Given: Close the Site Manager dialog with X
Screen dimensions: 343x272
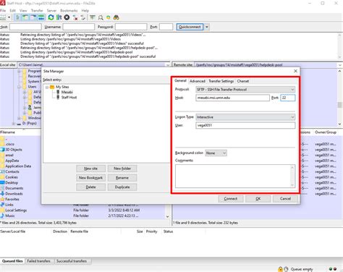Looking at the screenshot, I should click(x=295, y=71).
